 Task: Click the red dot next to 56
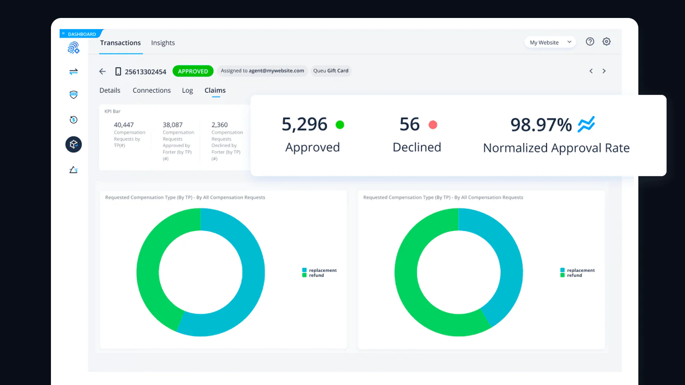[x=433, y=124]
